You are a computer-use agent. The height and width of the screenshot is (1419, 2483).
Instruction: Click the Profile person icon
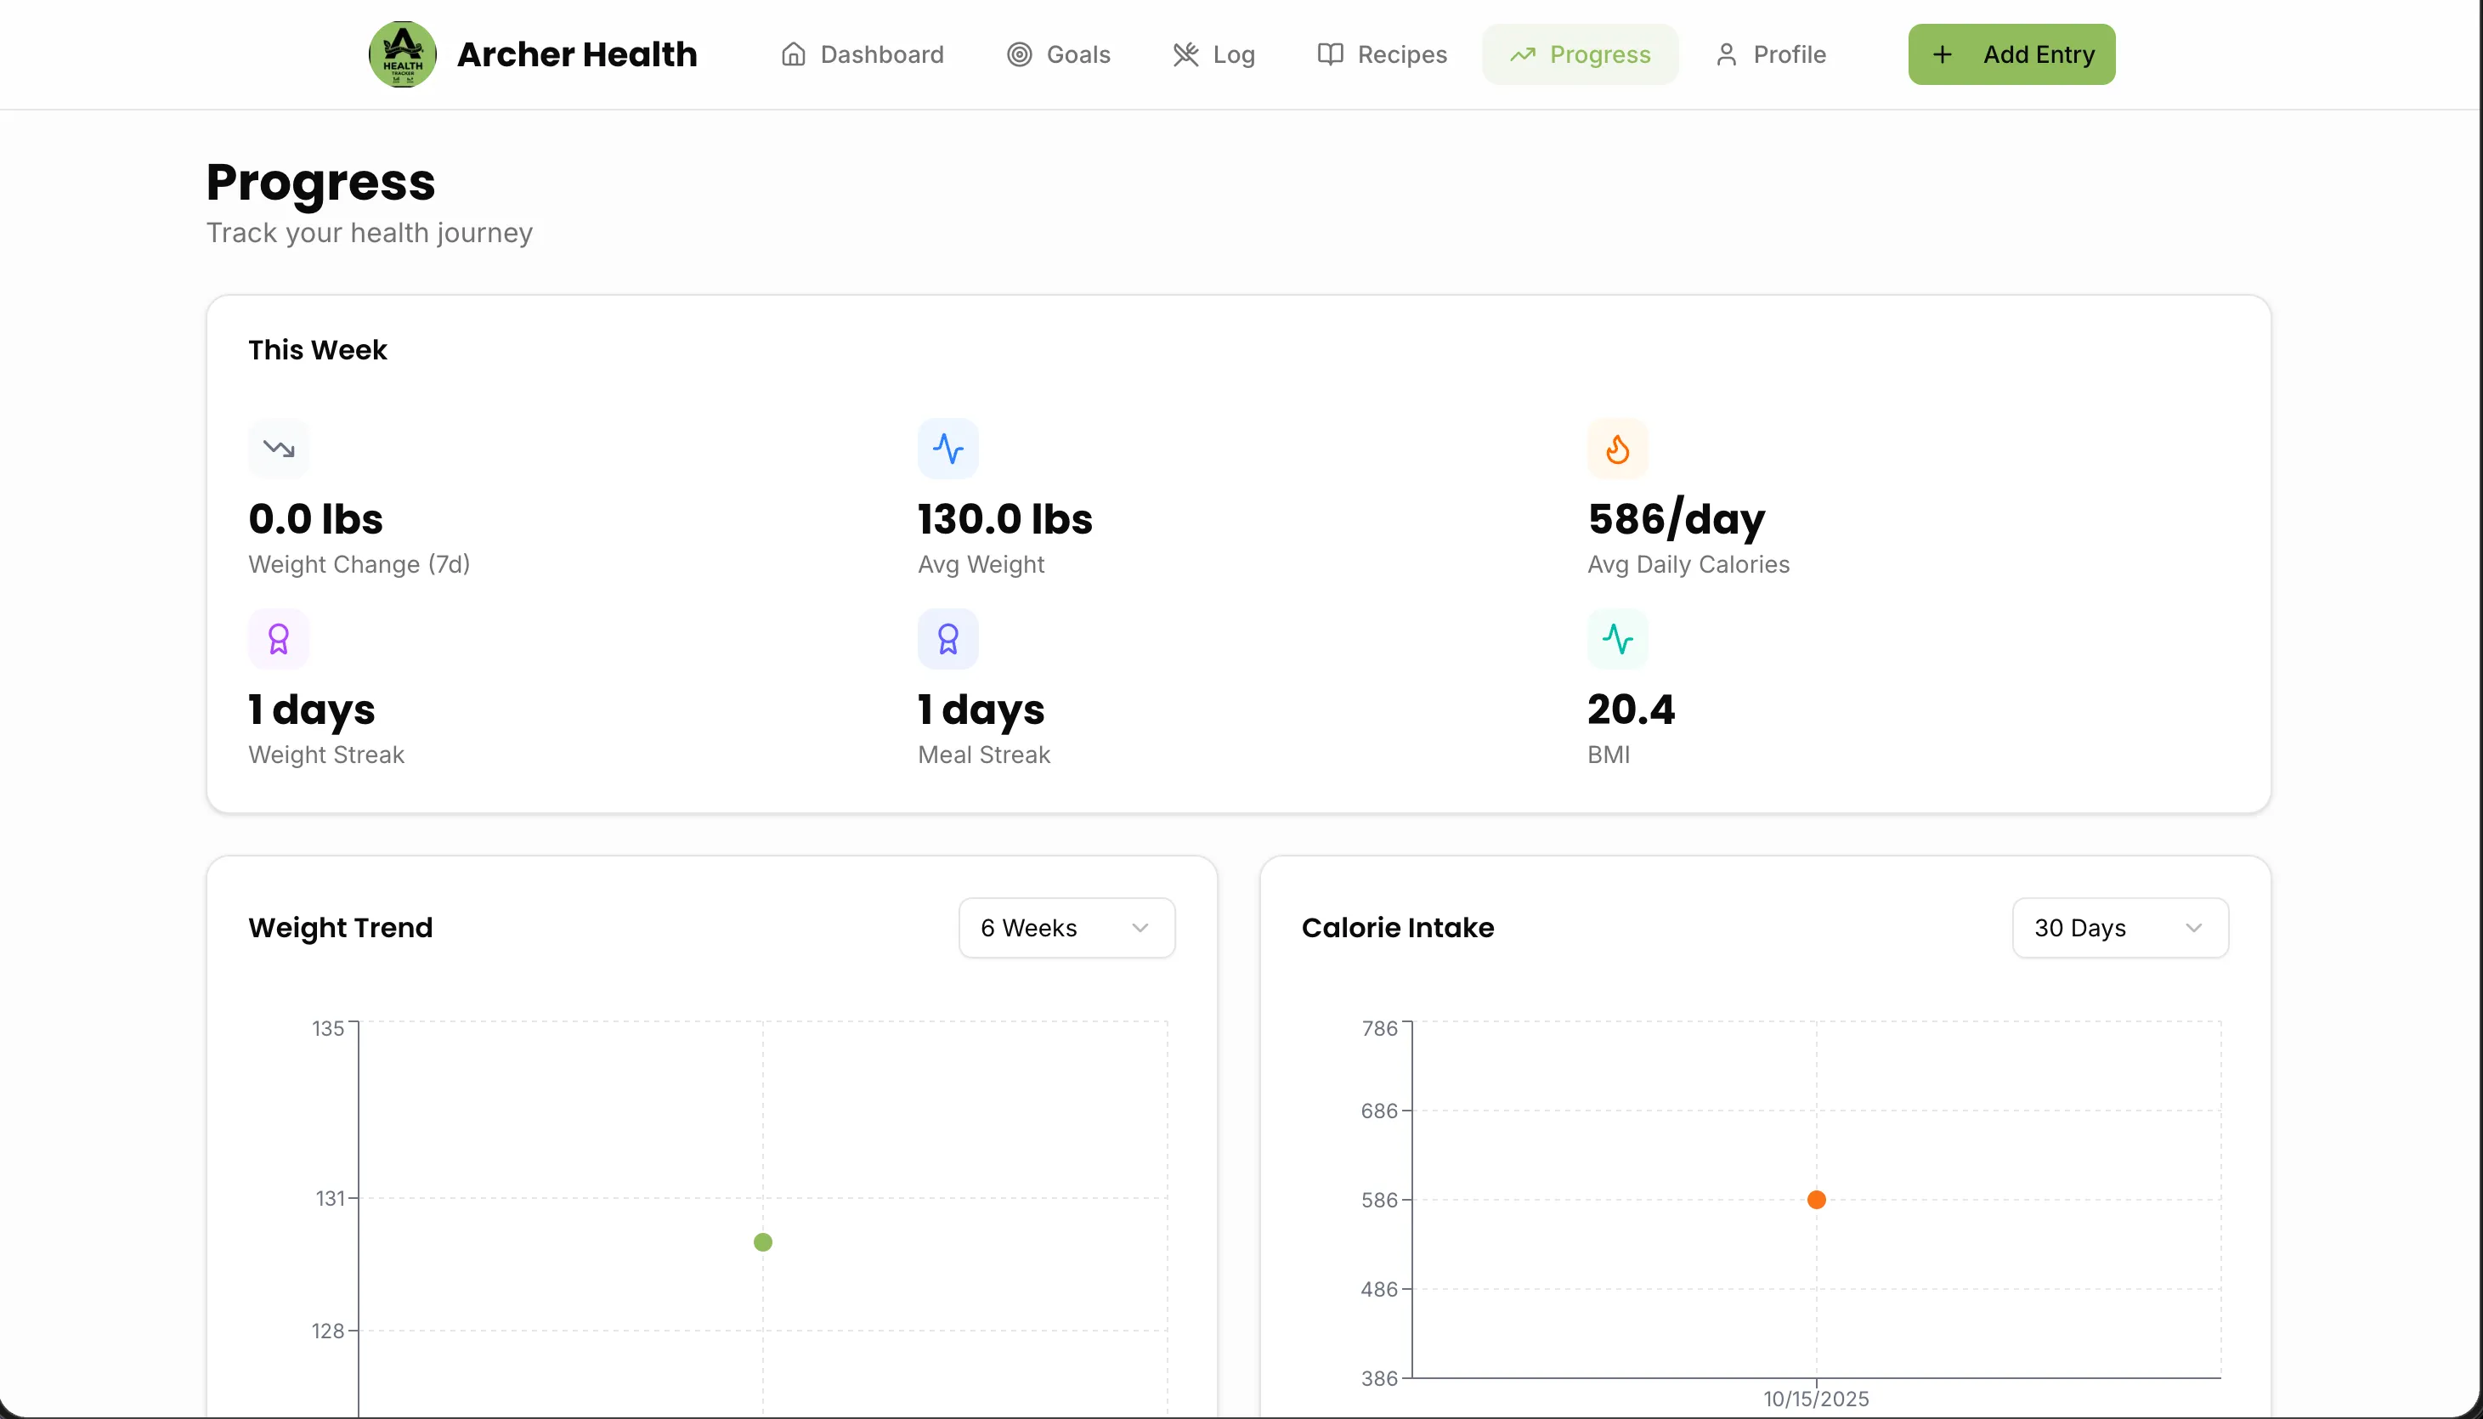[1726, 54]
